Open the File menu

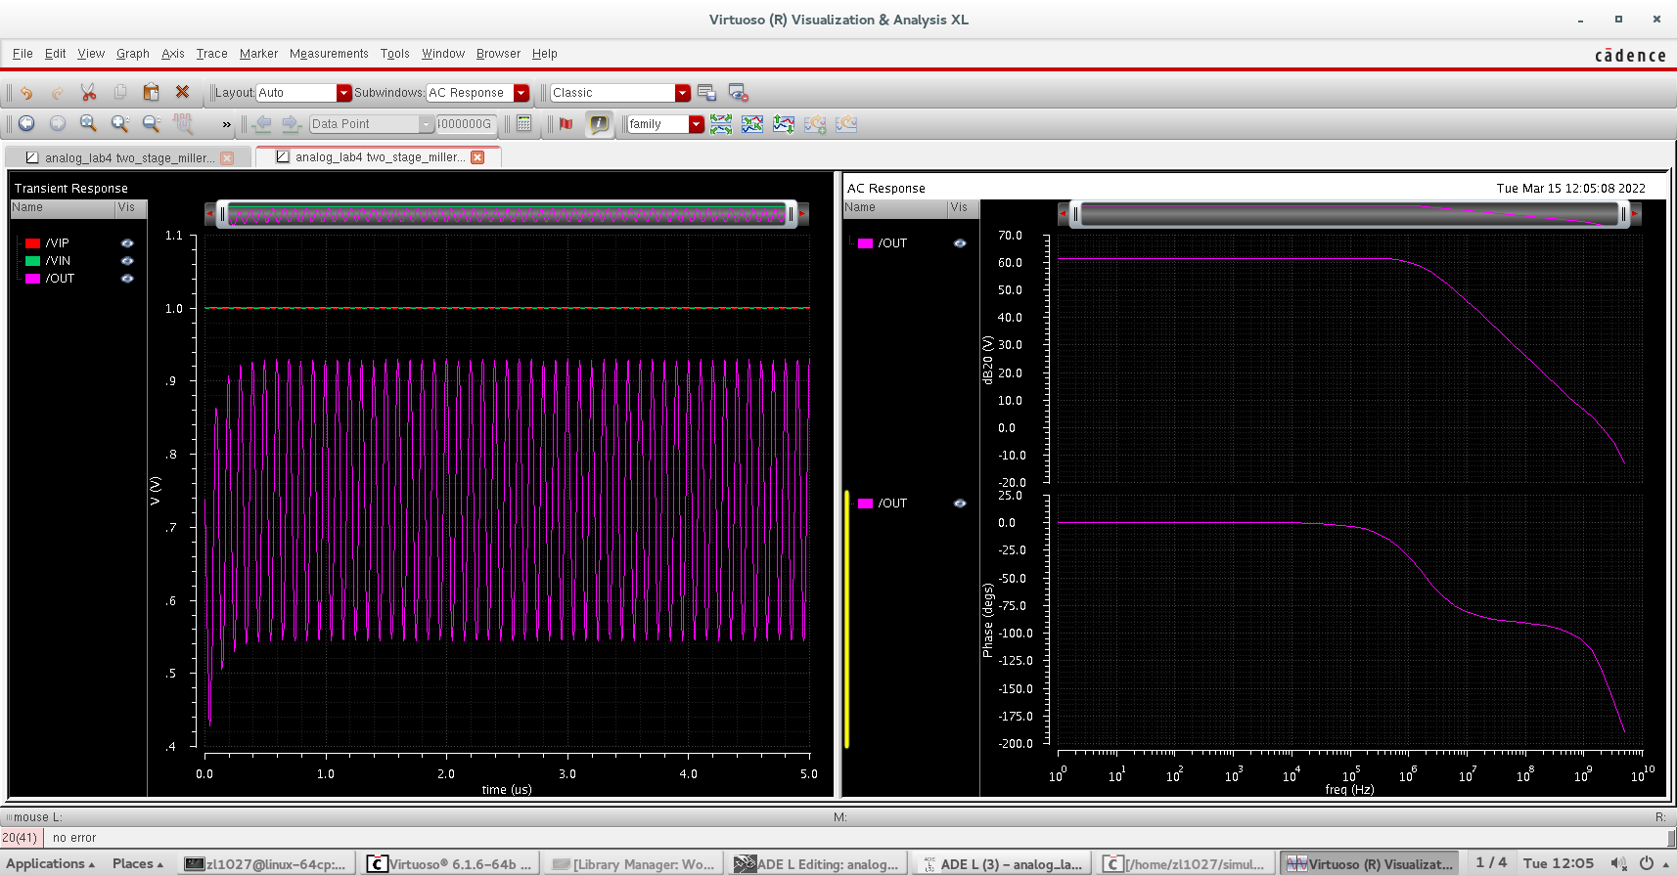(x=23, y=54)
